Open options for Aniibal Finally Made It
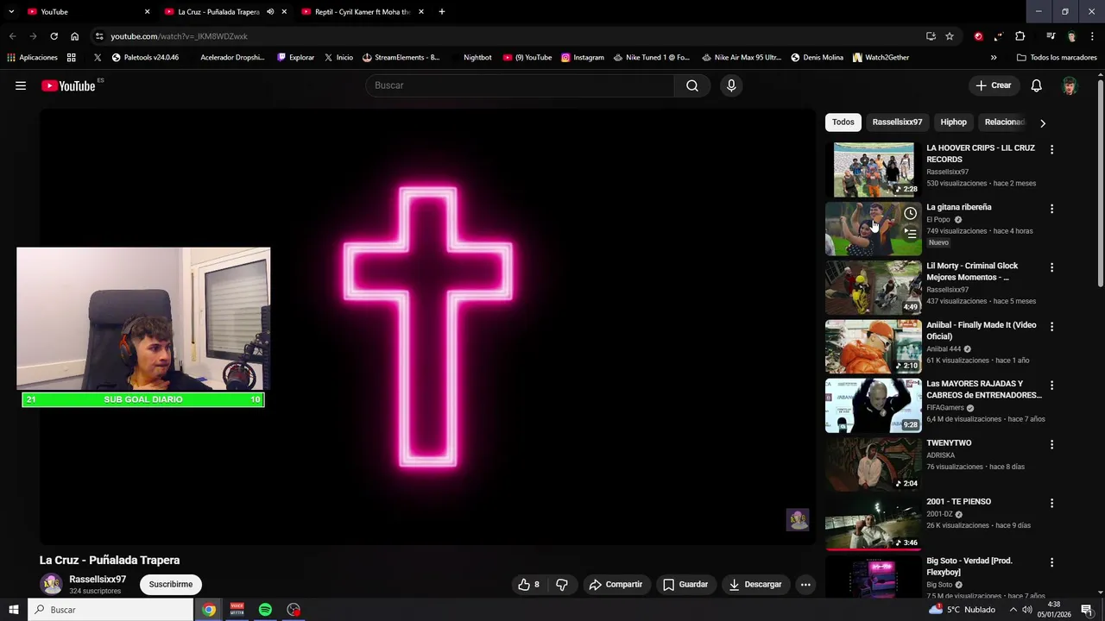Image resolution: width=1105 pixels, height=621 pixels. point(1051,326)
